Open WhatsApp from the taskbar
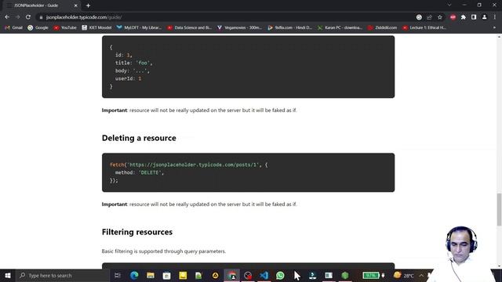 (280, 275)
